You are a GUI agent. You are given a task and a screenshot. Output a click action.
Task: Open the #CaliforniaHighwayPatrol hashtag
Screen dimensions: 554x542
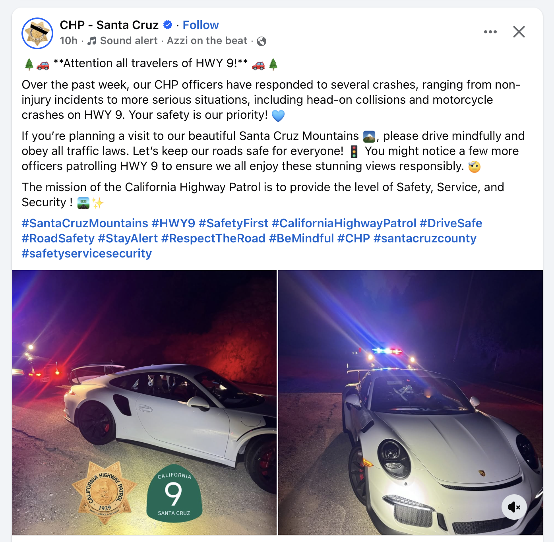pyautogui.click(x=344, y=223)
